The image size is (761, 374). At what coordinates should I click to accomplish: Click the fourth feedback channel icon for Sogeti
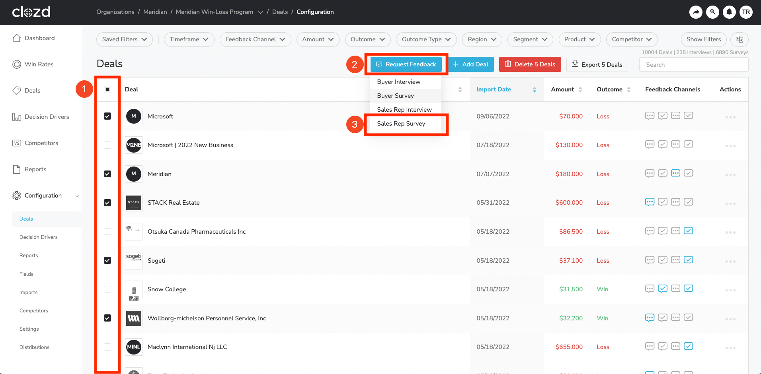click(x=689, y=260)
